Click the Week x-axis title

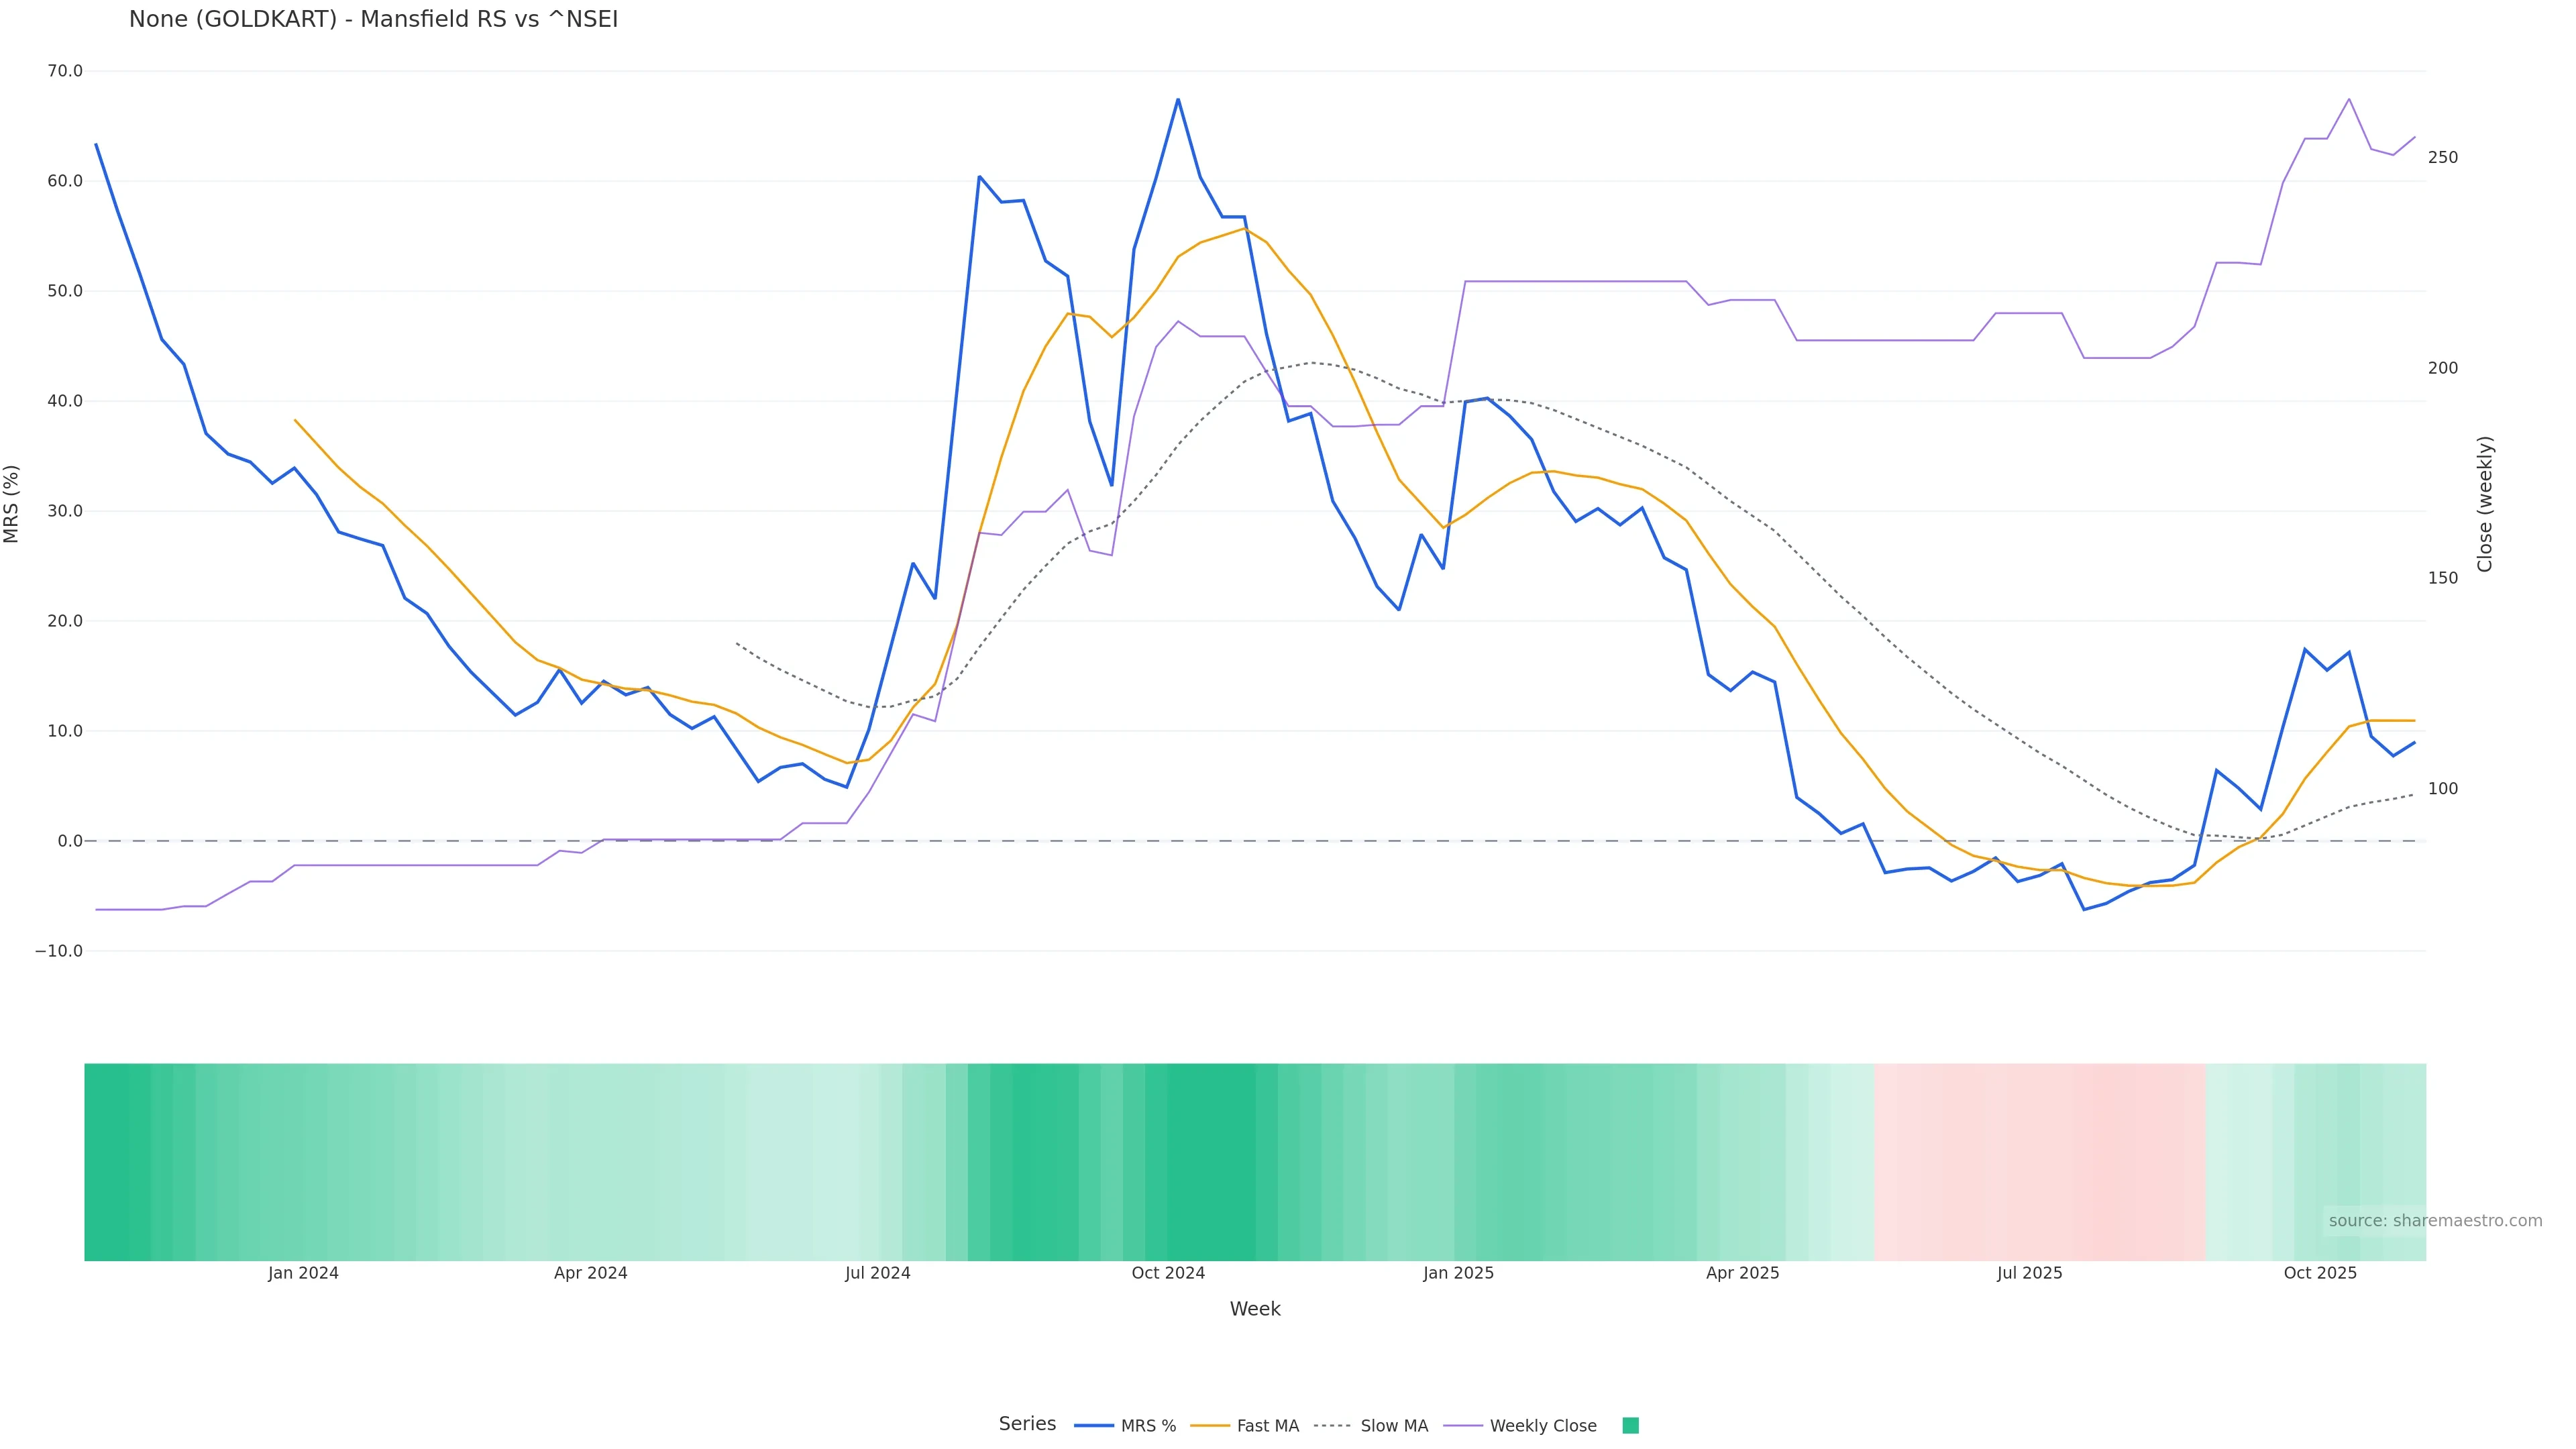(1255, 1309)
